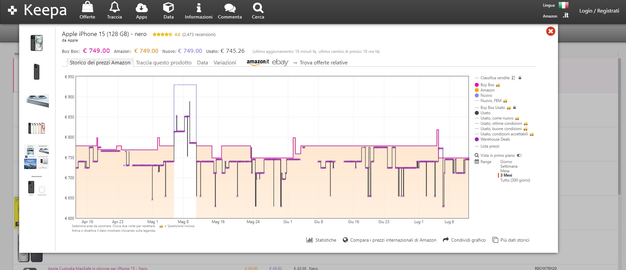The width and height of the screenshot is (626, 270).
Task: Select the Settimana range option
Action: point(508,166)
